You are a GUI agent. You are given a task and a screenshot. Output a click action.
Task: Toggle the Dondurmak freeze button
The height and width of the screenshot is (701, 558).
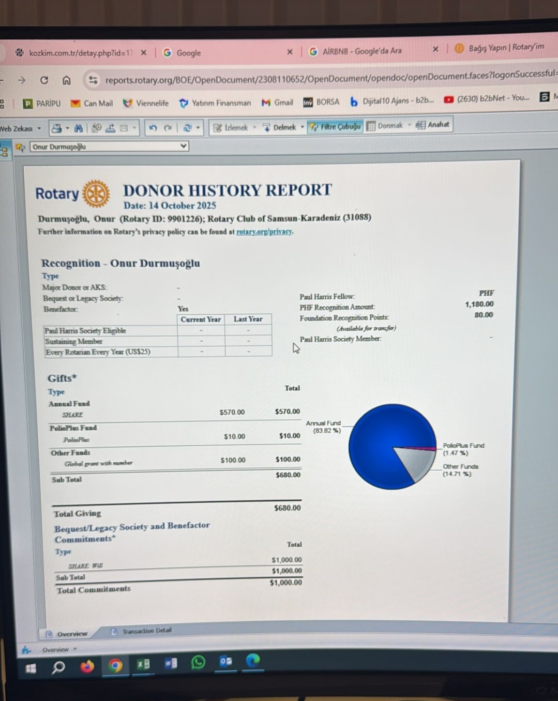coord(385,126)
